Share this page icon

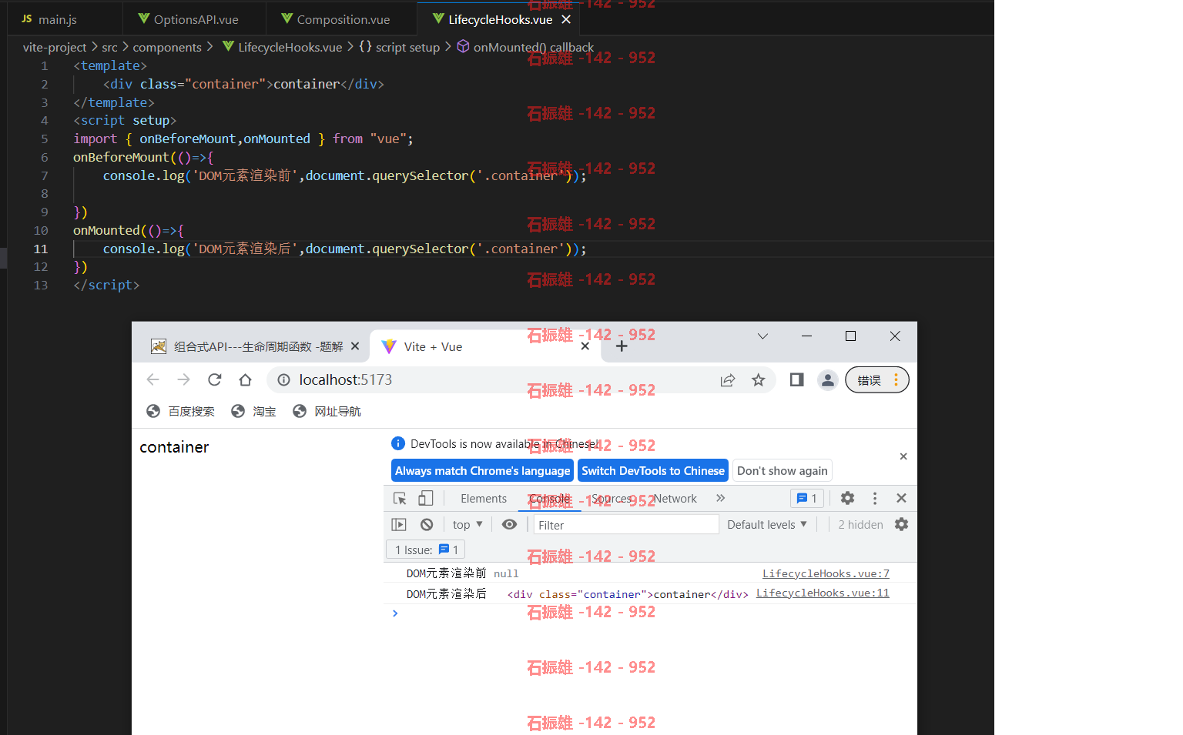click(728, 379)
